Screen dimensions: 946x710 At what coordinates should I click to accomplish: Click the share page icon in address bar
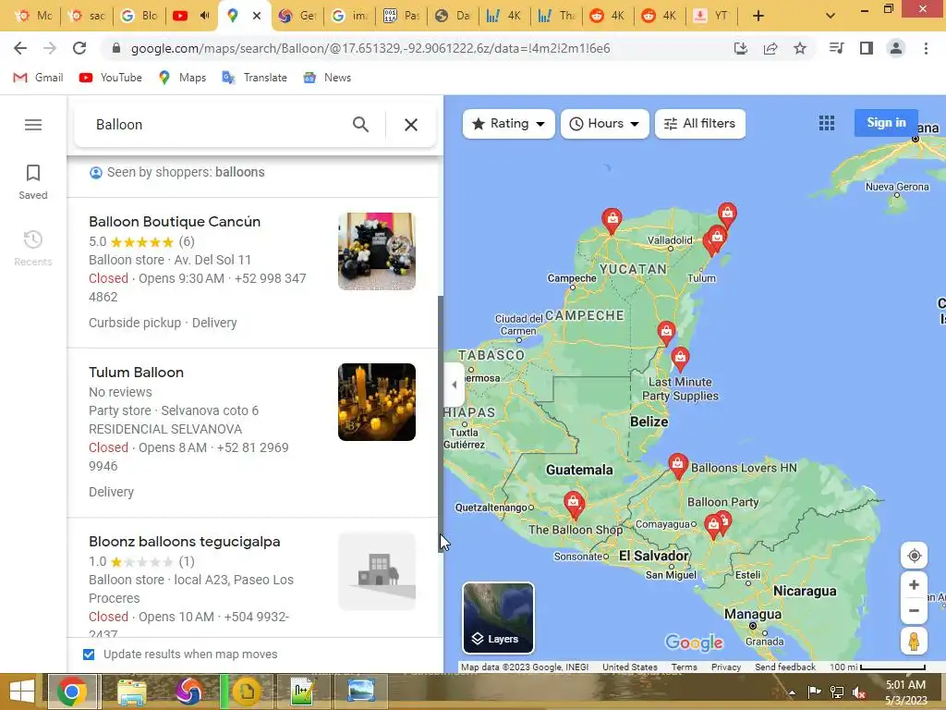coord(770,48)
